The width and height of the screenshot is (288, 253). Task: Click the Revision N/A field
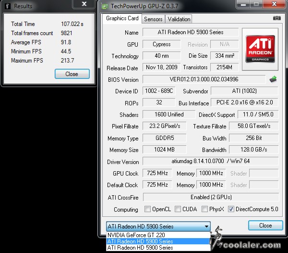pyautogui.click(x=225, y=44)
